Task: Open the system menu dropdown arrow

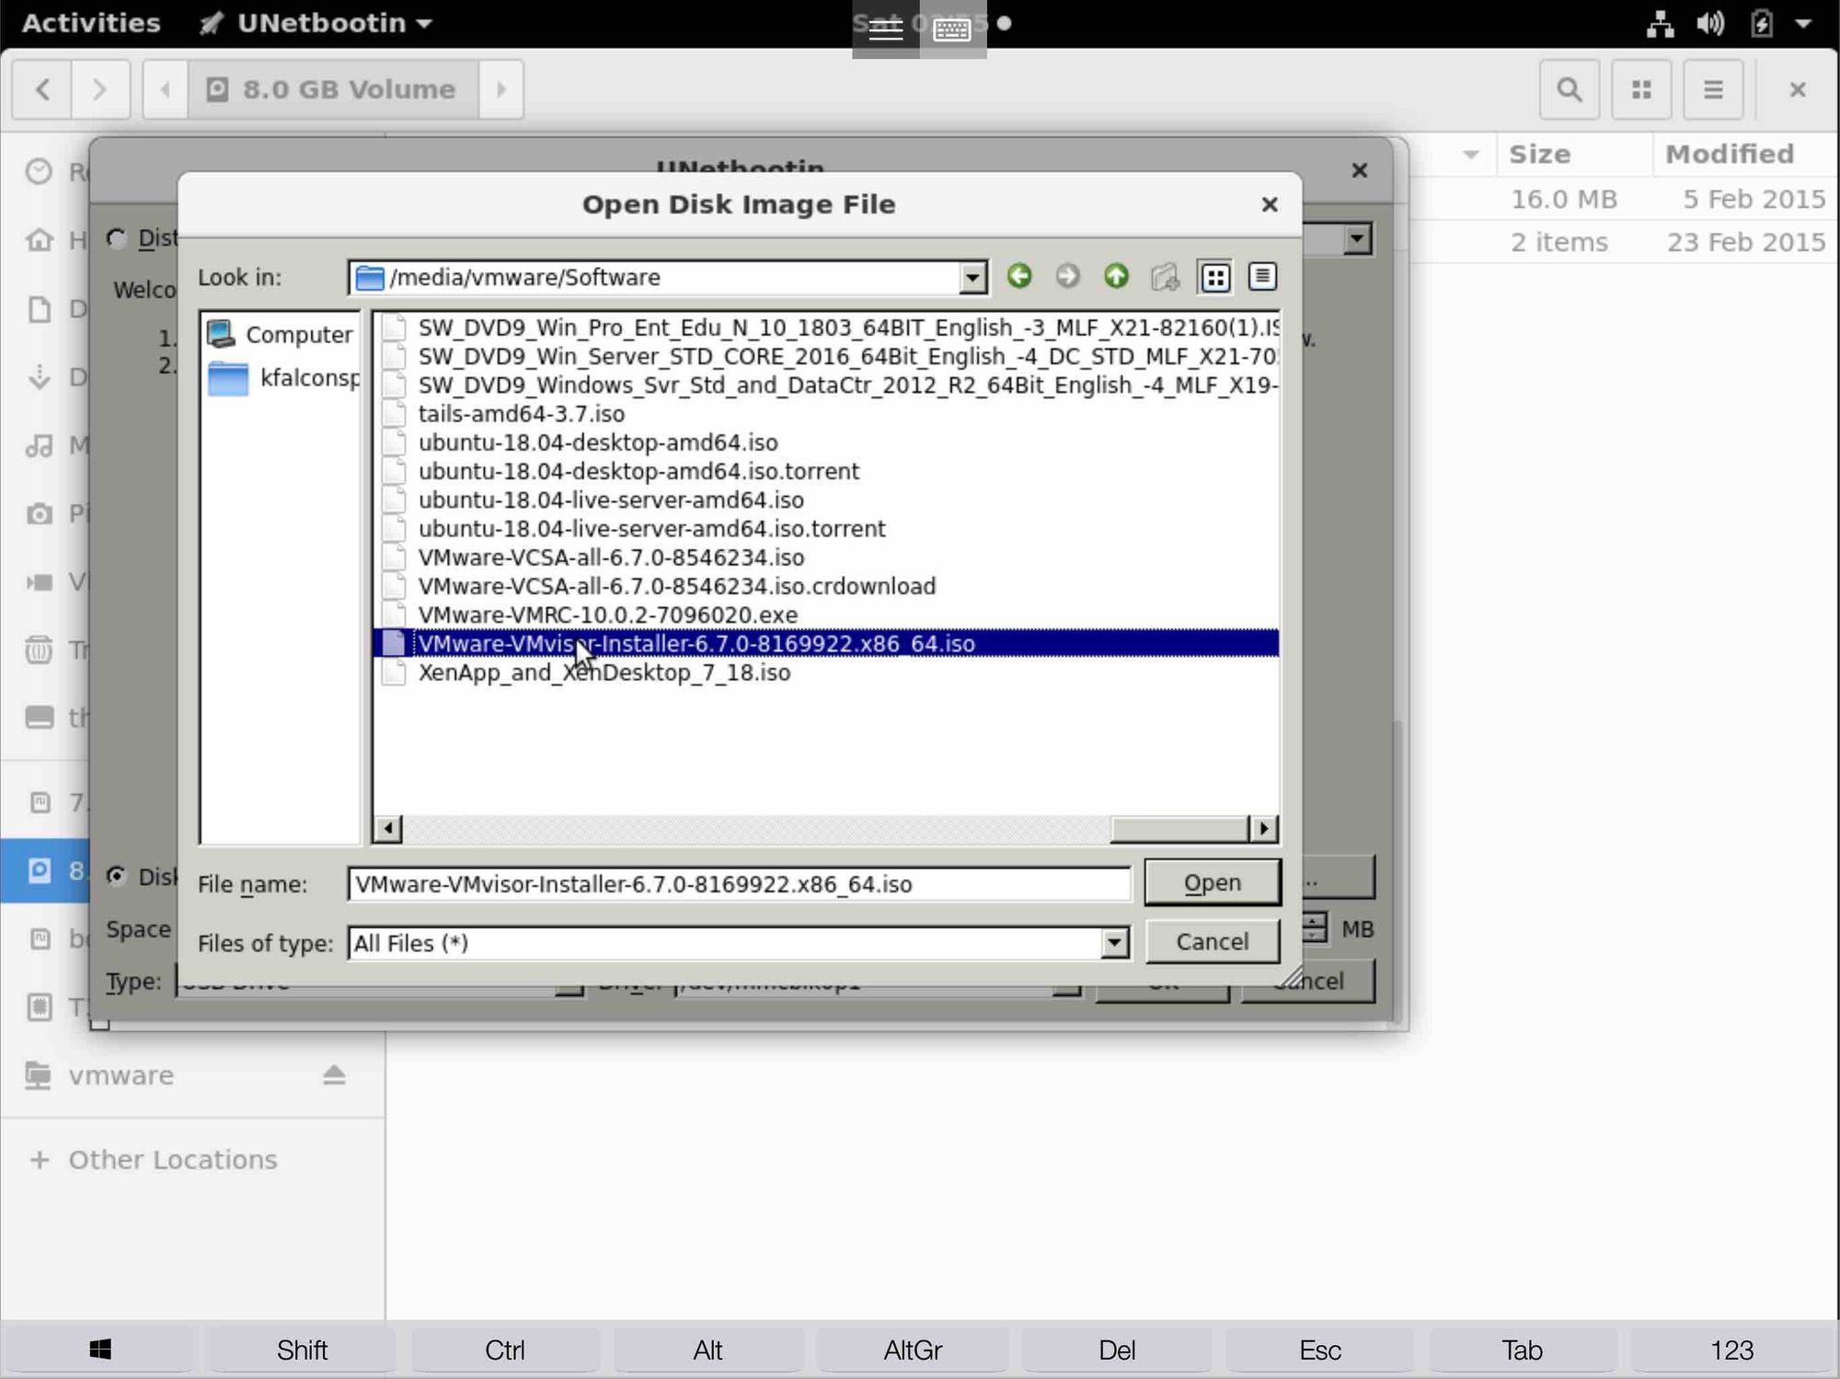Action: [1803, 24]
